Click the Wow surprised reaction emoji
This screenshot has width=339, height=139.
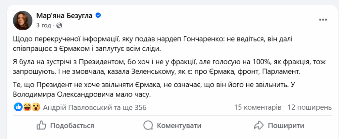point(36,107)
